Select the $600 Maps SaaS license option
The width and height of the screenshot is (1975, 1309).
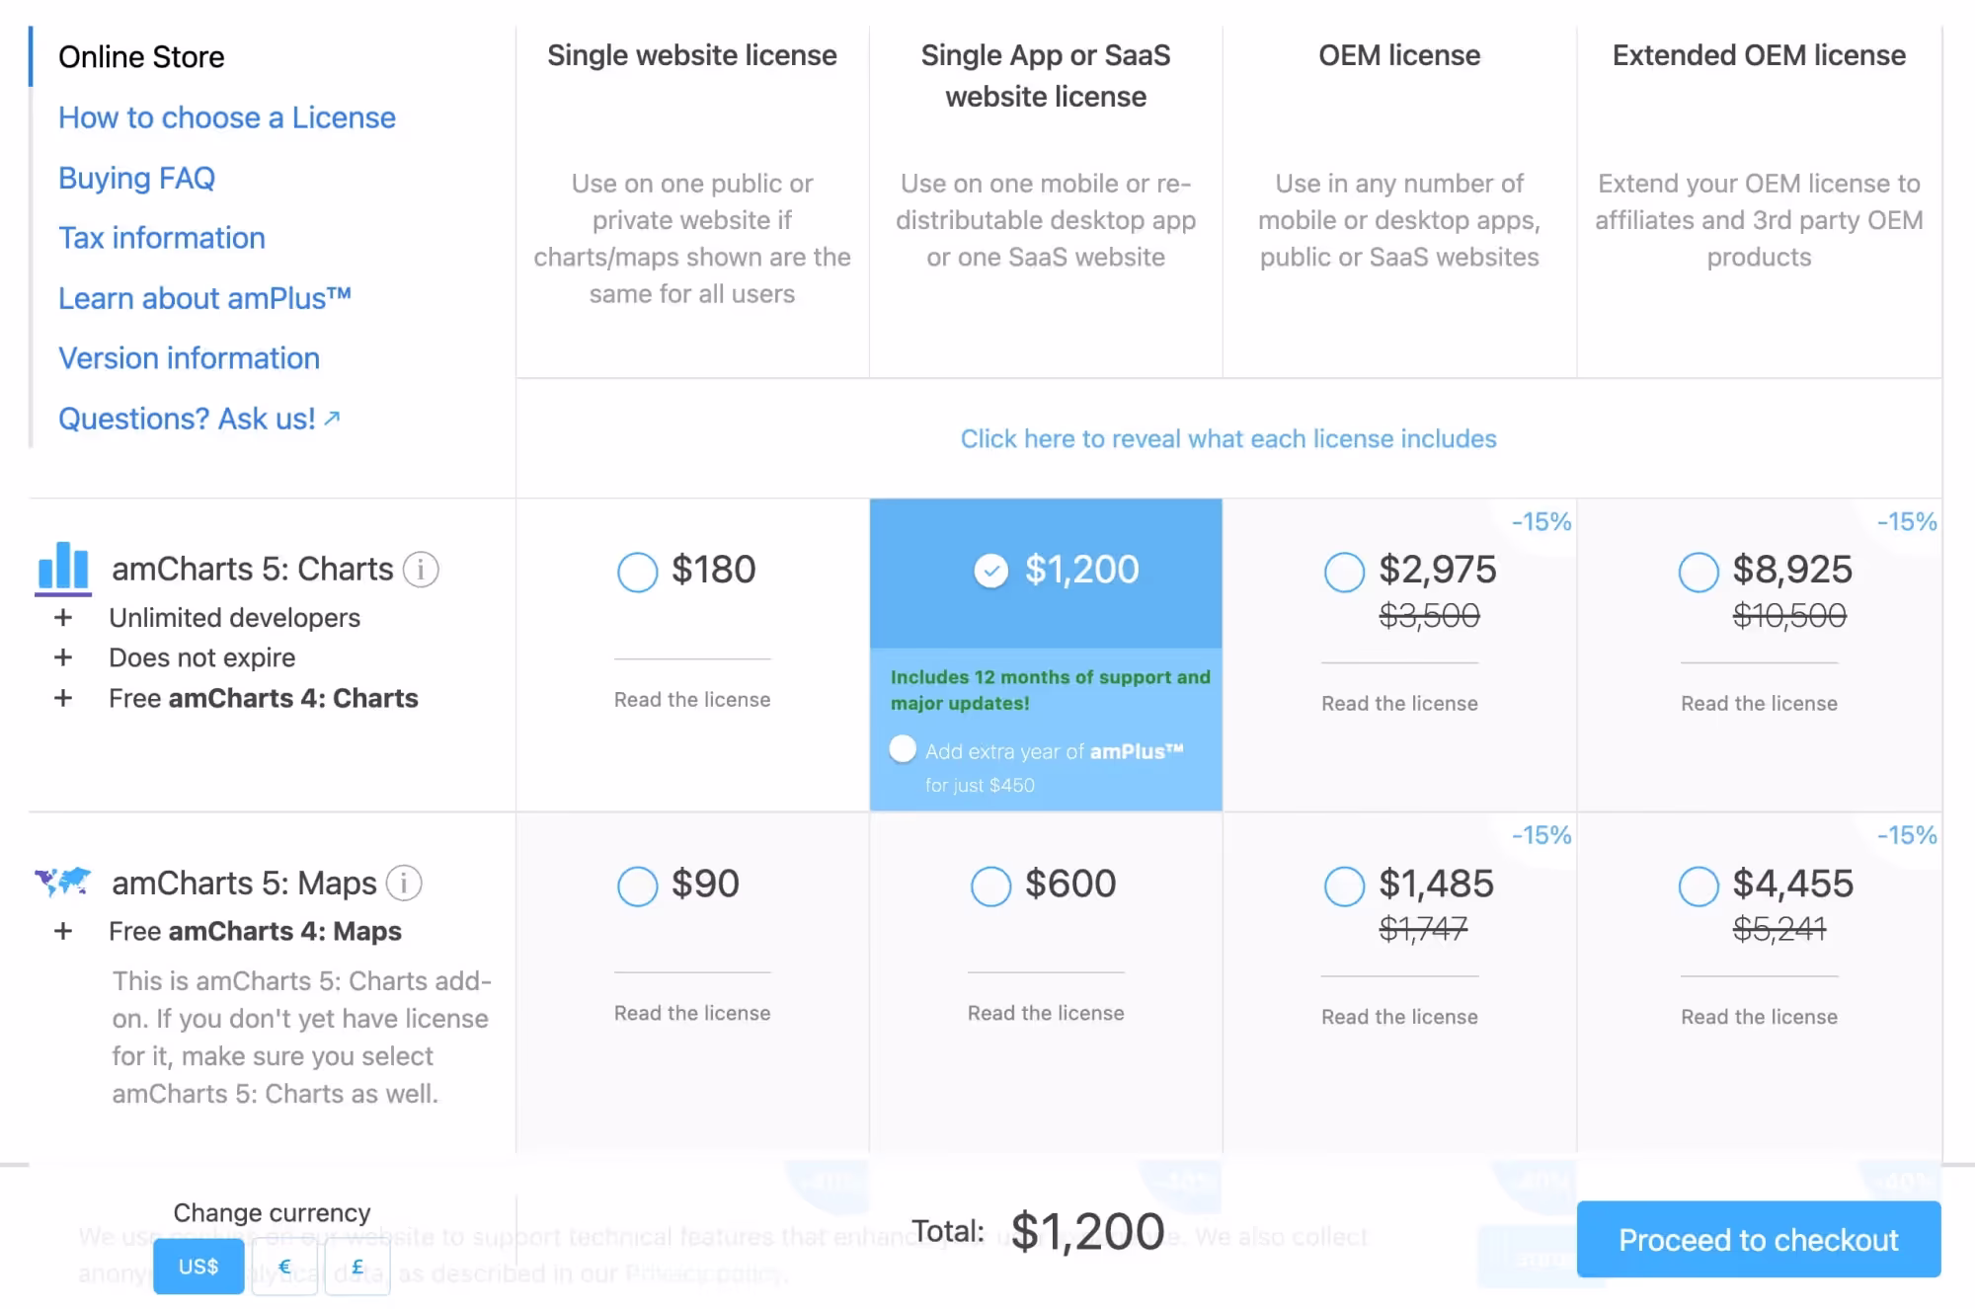coord(990,885)
